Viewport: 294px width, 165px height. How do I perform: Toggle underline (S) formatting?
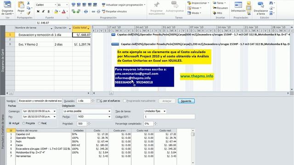click(x=49, y=11)
